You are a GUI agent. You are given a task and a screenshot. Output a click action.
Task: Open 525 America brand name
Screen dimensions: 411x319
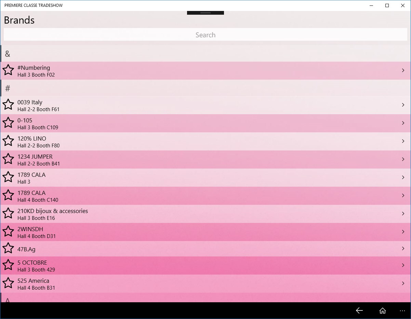[x=33, y=281]
